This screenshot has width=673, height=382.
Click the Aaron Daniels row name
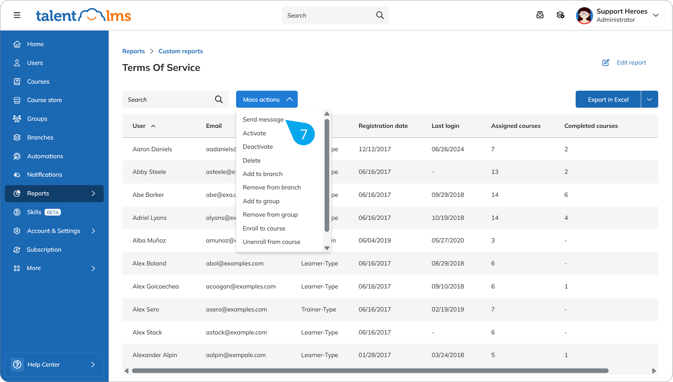(152, 149)
